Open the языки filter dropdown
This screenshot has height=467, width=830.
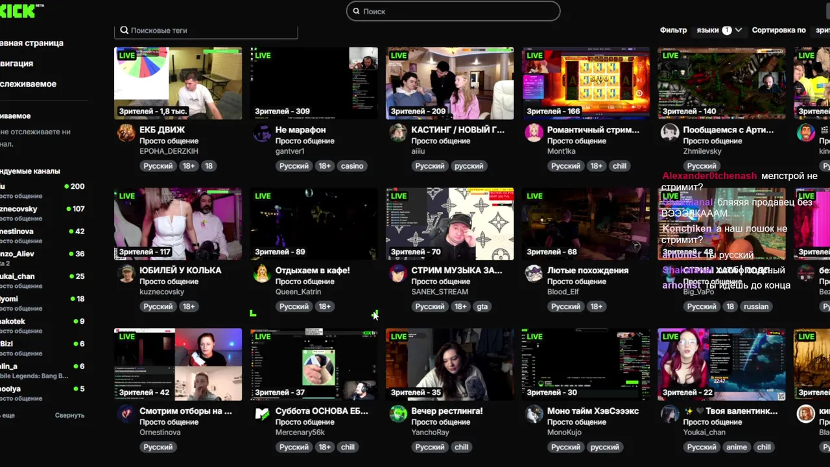click(x=719, y=30)
